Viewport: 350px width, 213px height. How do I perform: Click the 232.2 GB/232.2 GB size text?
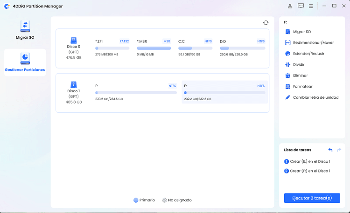(197, 99)
